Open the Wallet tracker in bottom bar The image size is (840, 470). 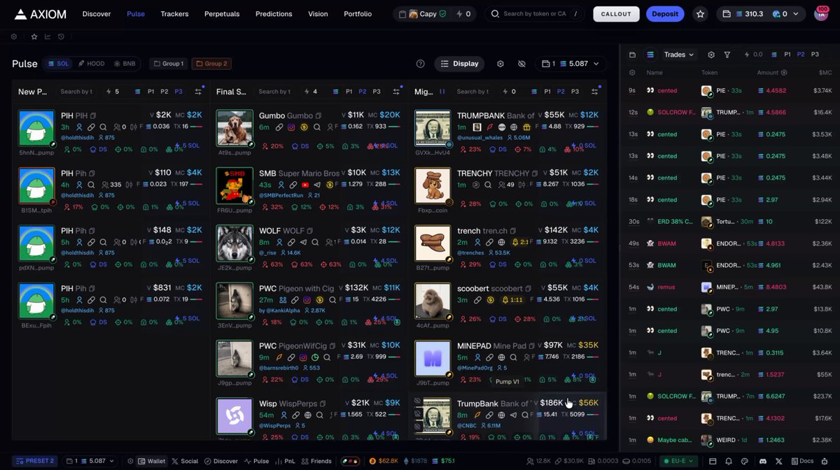152,461
